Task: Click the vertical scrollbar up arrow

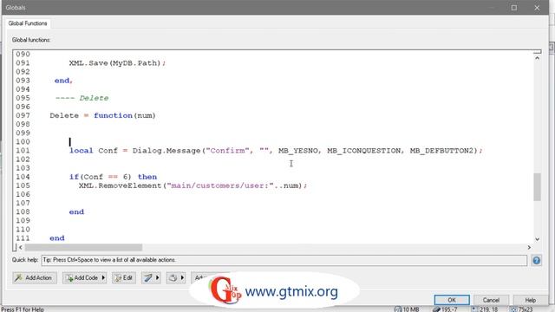Action: 537,58
